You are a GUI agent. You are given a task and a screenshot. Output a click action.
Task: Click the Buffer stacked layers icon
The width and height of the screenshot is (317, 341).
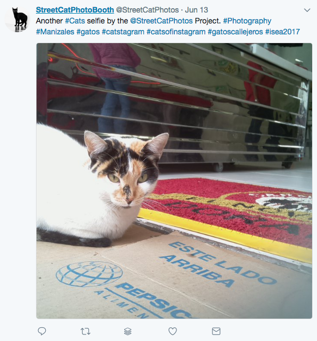pos(128,331)
